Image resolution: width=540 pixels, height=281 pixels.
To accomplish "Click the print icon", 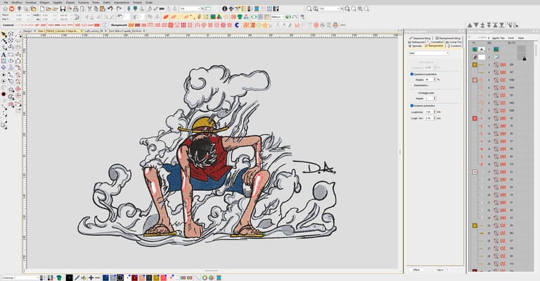I will (x=76, y=8).
